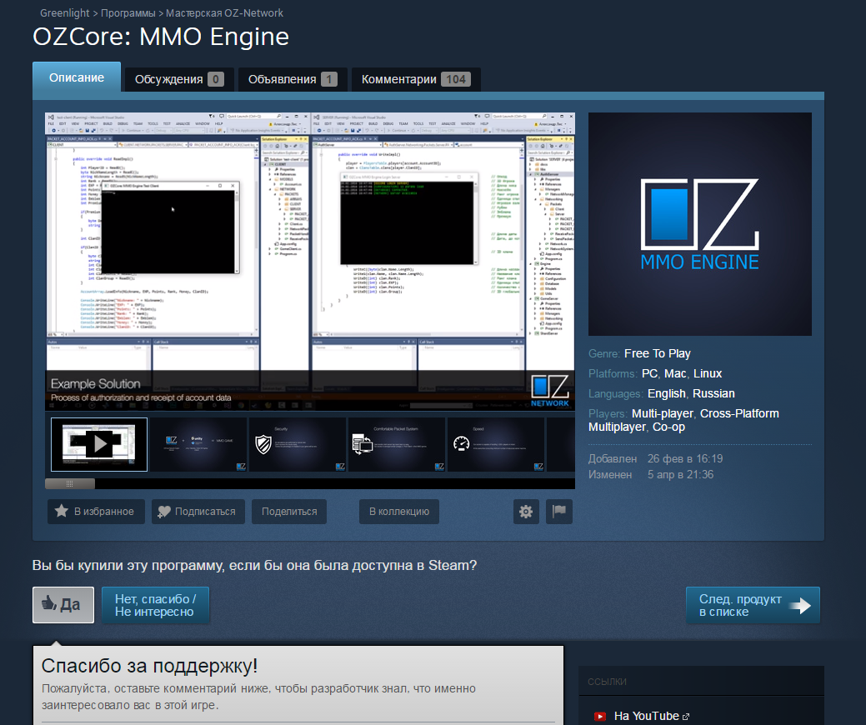The width and height of the screenshot is (866, 725).
Task: Select the Security shield slide thumbnail
Action: (x=298, y=444)
